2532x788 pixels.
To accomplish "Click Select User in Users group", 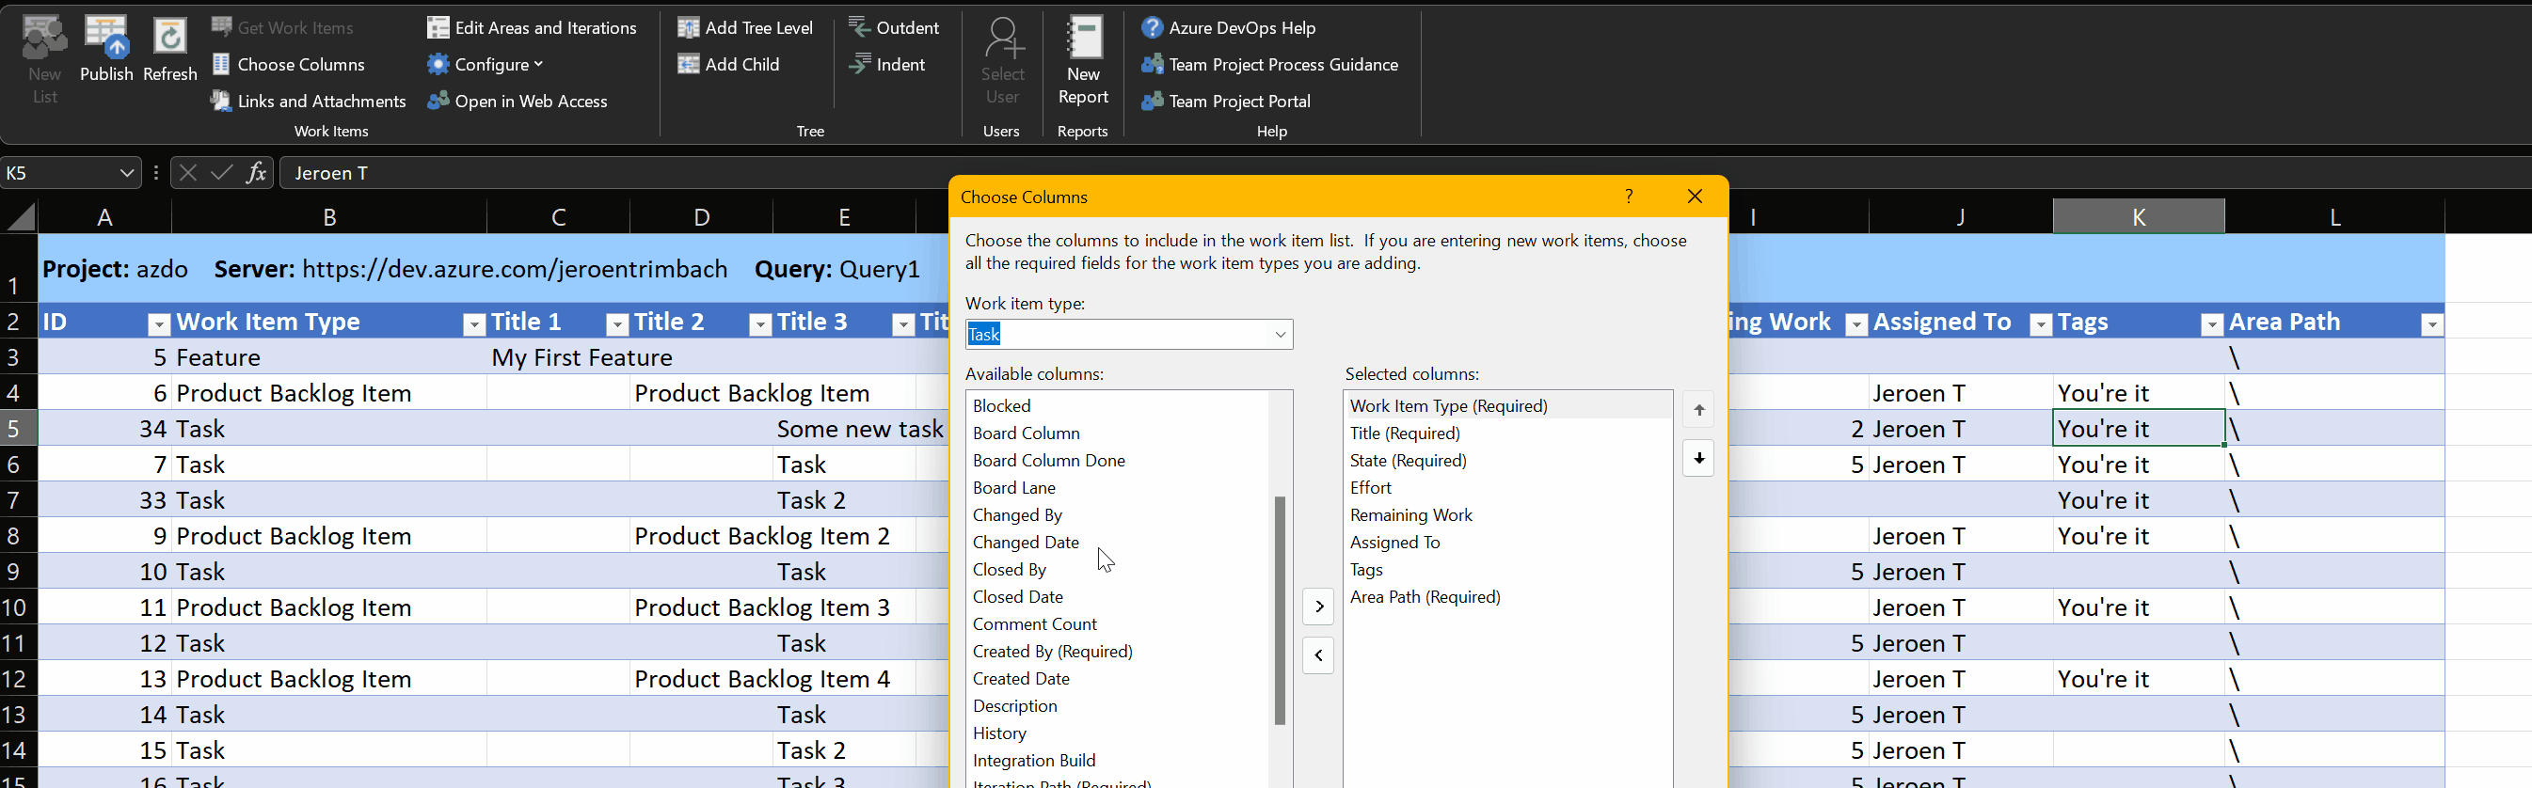I will [x=1003, y=59].
